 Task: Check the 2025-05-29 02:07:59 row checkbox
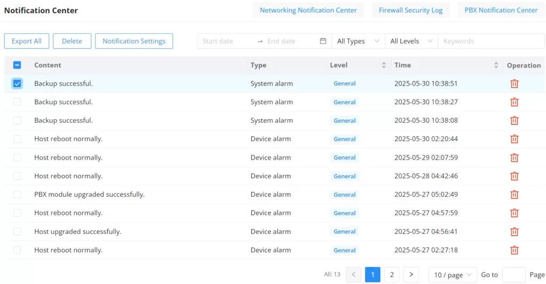coord(17,157)
